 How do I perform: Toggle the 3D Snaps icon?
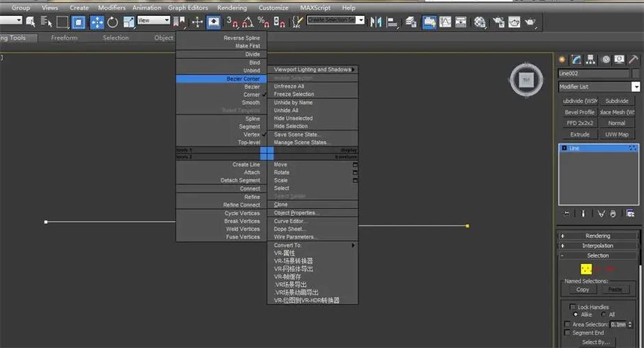(233, 22)
